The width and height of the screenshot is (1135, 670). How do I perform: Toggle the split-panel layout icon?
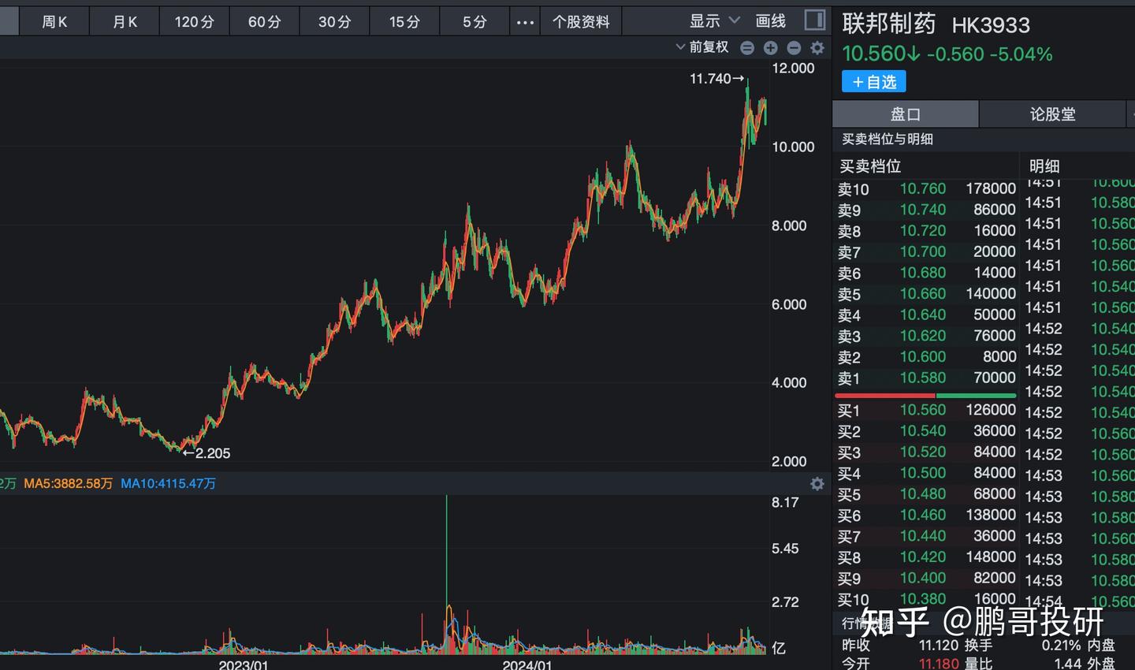coord(813,20)
